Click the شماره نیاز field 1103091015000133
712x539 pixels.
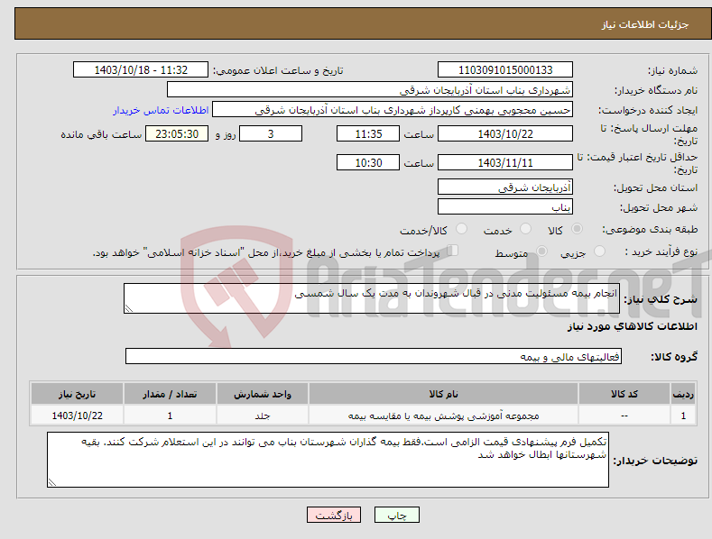(x=505, y=70)
